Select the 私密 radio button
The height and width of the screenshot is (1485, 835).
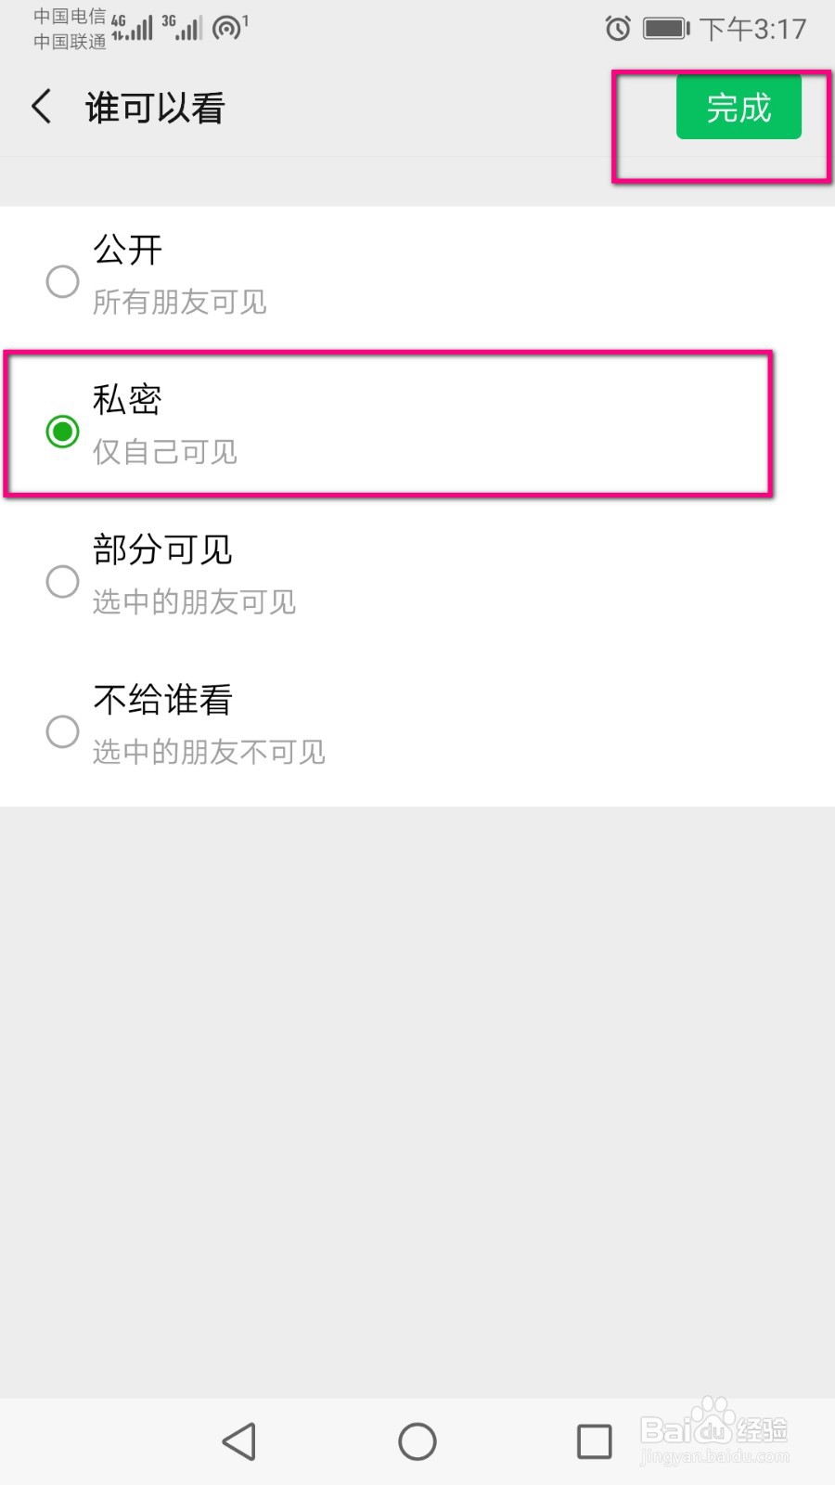tap(62, 431)
